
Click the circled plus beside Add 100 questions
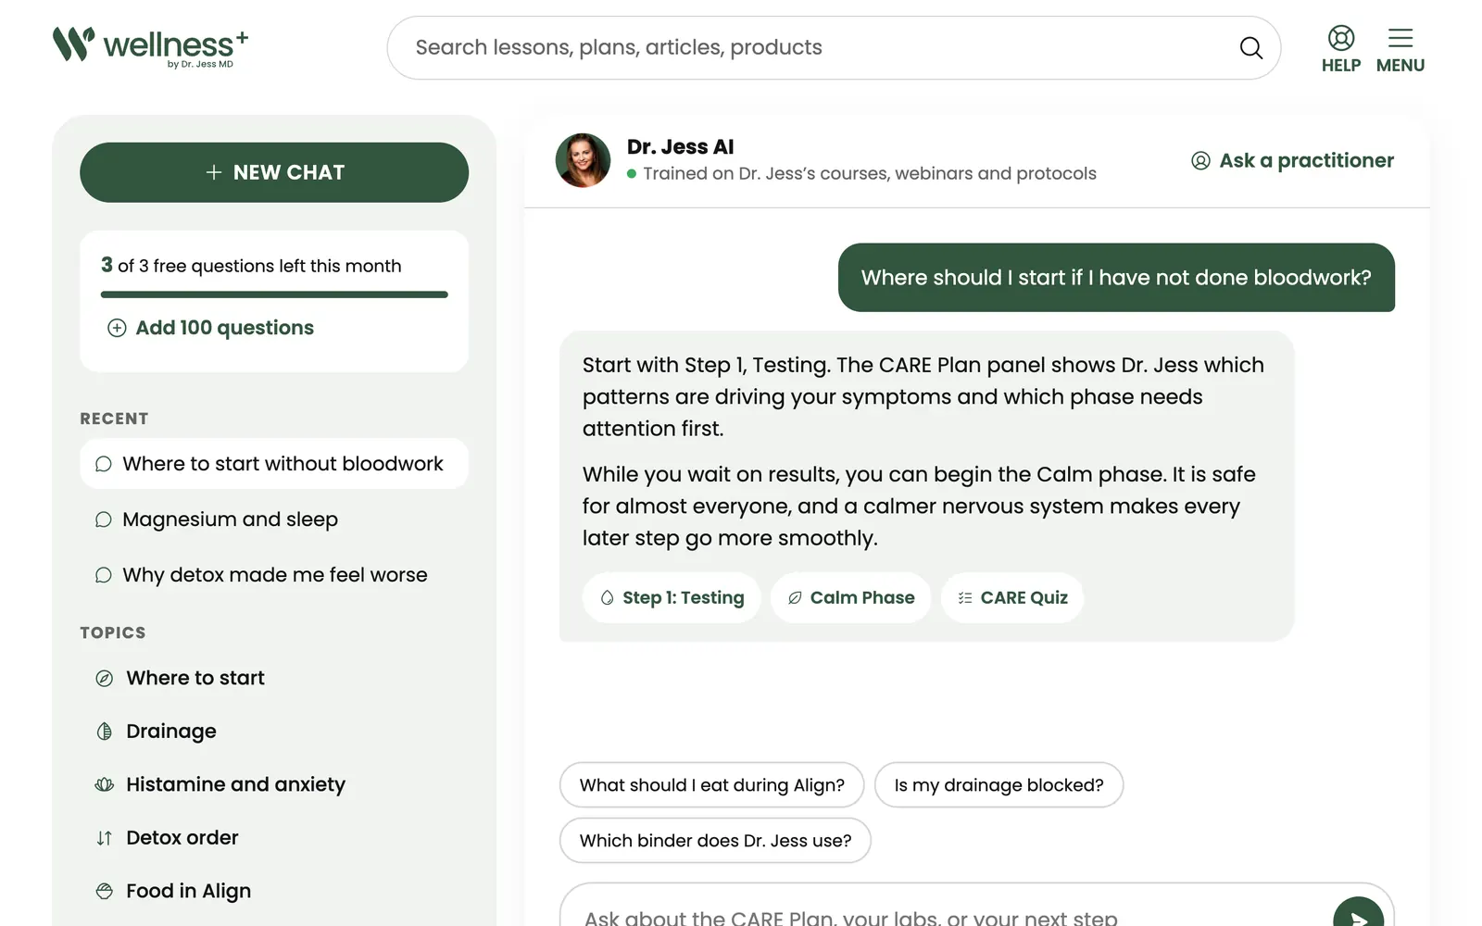(x=117, y=328)
